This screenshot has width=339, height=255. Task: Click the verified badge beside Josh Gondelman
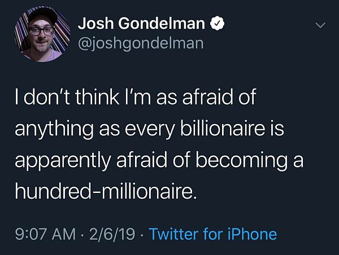215,24
